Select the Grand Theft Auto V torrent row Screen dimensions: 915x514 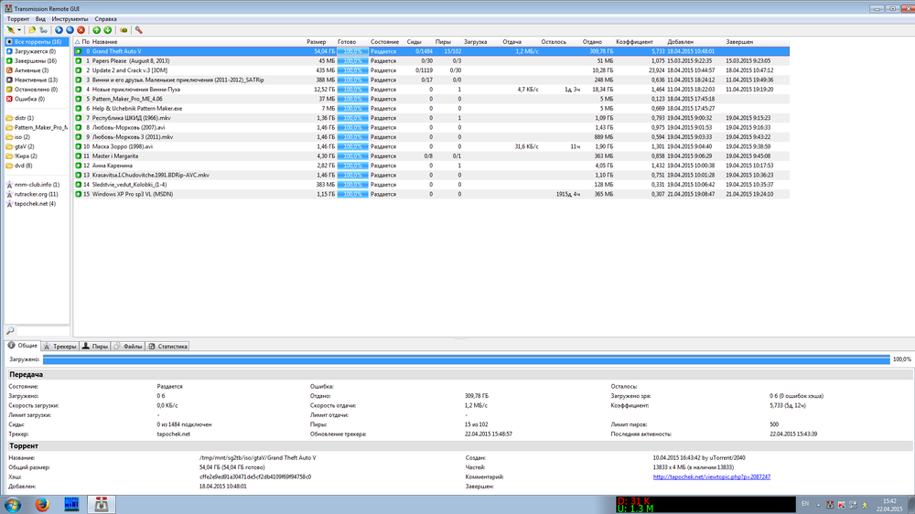click(432, 51)
